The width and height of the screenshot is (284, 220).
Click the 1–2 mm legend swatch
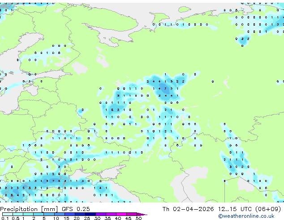[28, 214]
